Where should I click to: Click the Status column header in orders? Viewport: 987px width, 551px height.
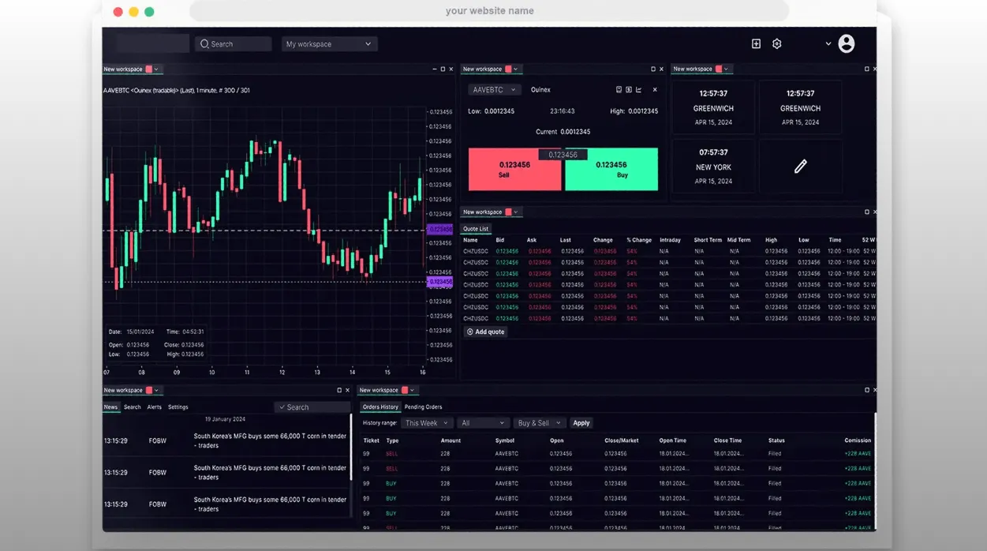point(776,440)
